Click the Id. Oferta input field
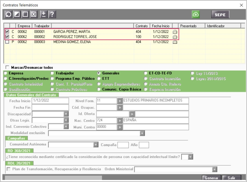 (x=113, y=114)
